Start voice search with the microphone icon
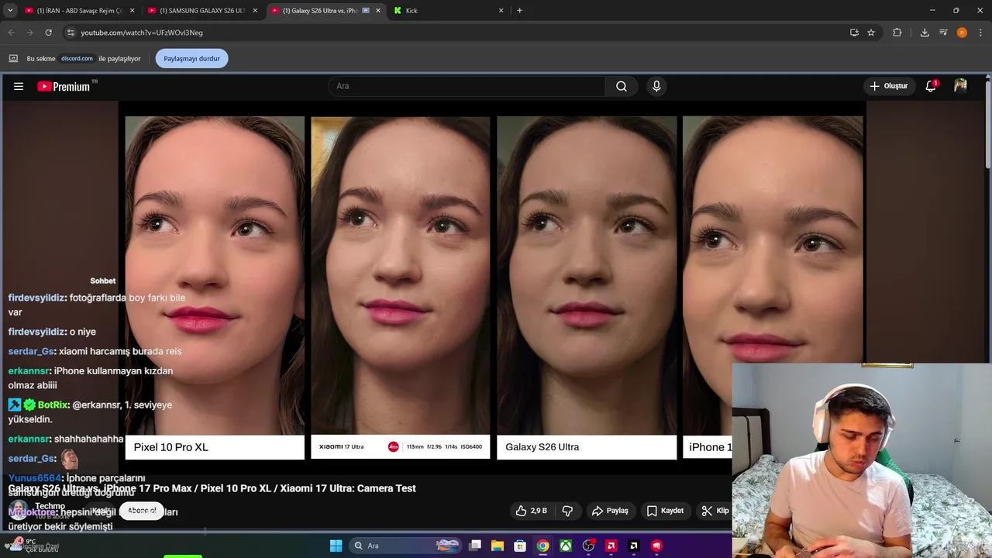This screenshot has height=558, width=992. pos(656,86)
